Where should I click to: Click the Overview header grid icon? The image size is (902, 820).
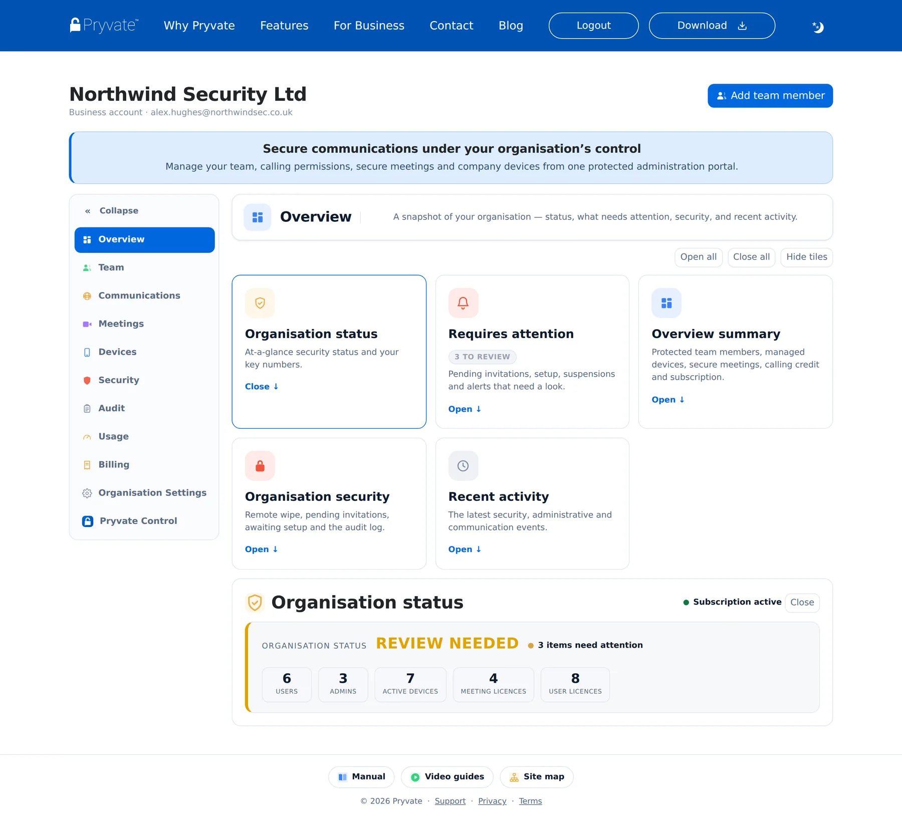pyautogui.click(x=258, y=217)
